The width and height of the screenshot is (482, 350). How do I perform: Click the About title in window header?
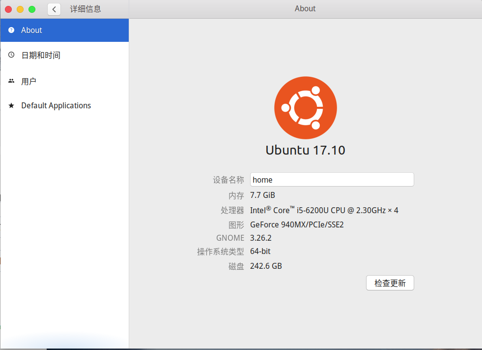pyautogui.click(x=305, y=9)
